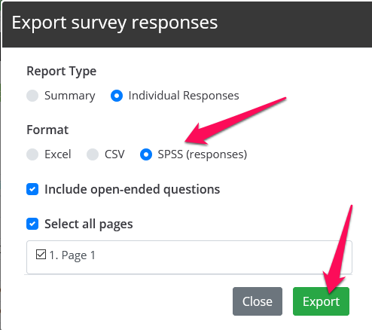Select the SPSS (responses) radio circle
This screenshot has width=372, height=330.
point(146,154)
